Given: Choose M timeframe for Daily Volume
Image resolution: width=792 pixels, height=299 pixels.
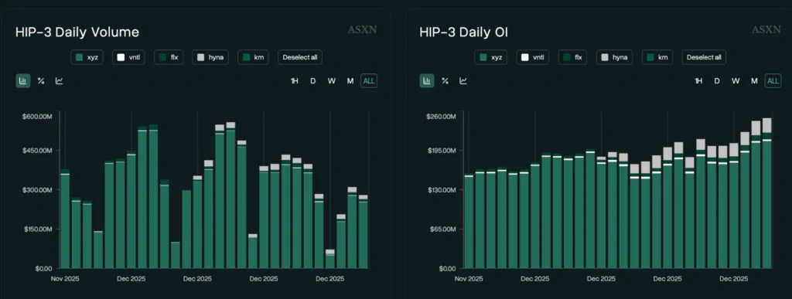Looking at the screenshot, I should [x=350, y=81].
